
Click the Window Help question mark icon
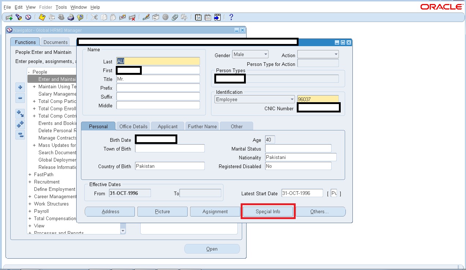(230, 17)
